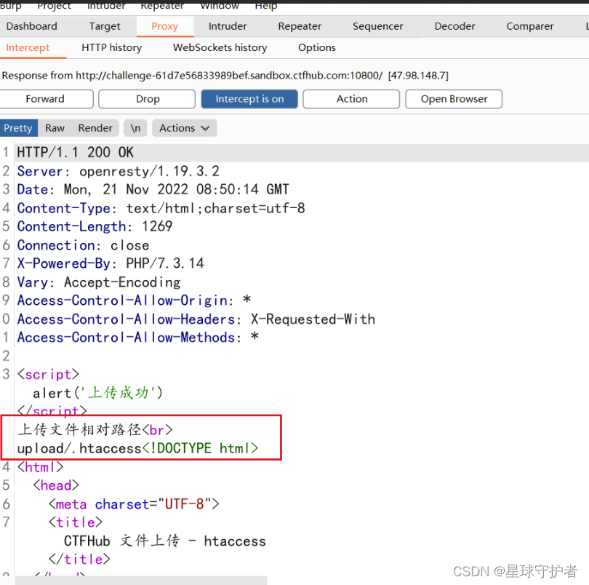The width and height of the screenshot is (589, 585).
Task: Click the Access-Control-Allow-Headers line
Action: coord(196,319)
